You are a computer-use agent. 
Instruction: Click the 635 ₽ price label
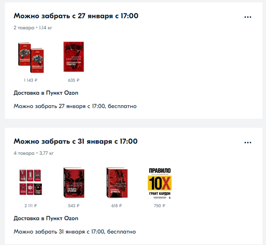pos(74,80)
